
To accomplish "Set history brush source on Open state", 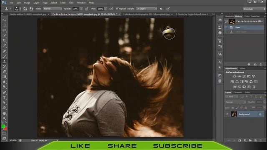I will pyautogui.click(x=226, y=27).
